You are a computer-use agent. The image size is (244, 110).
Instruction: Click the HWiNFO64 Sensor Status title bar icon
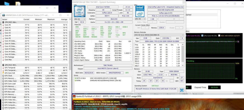[3, 15]
